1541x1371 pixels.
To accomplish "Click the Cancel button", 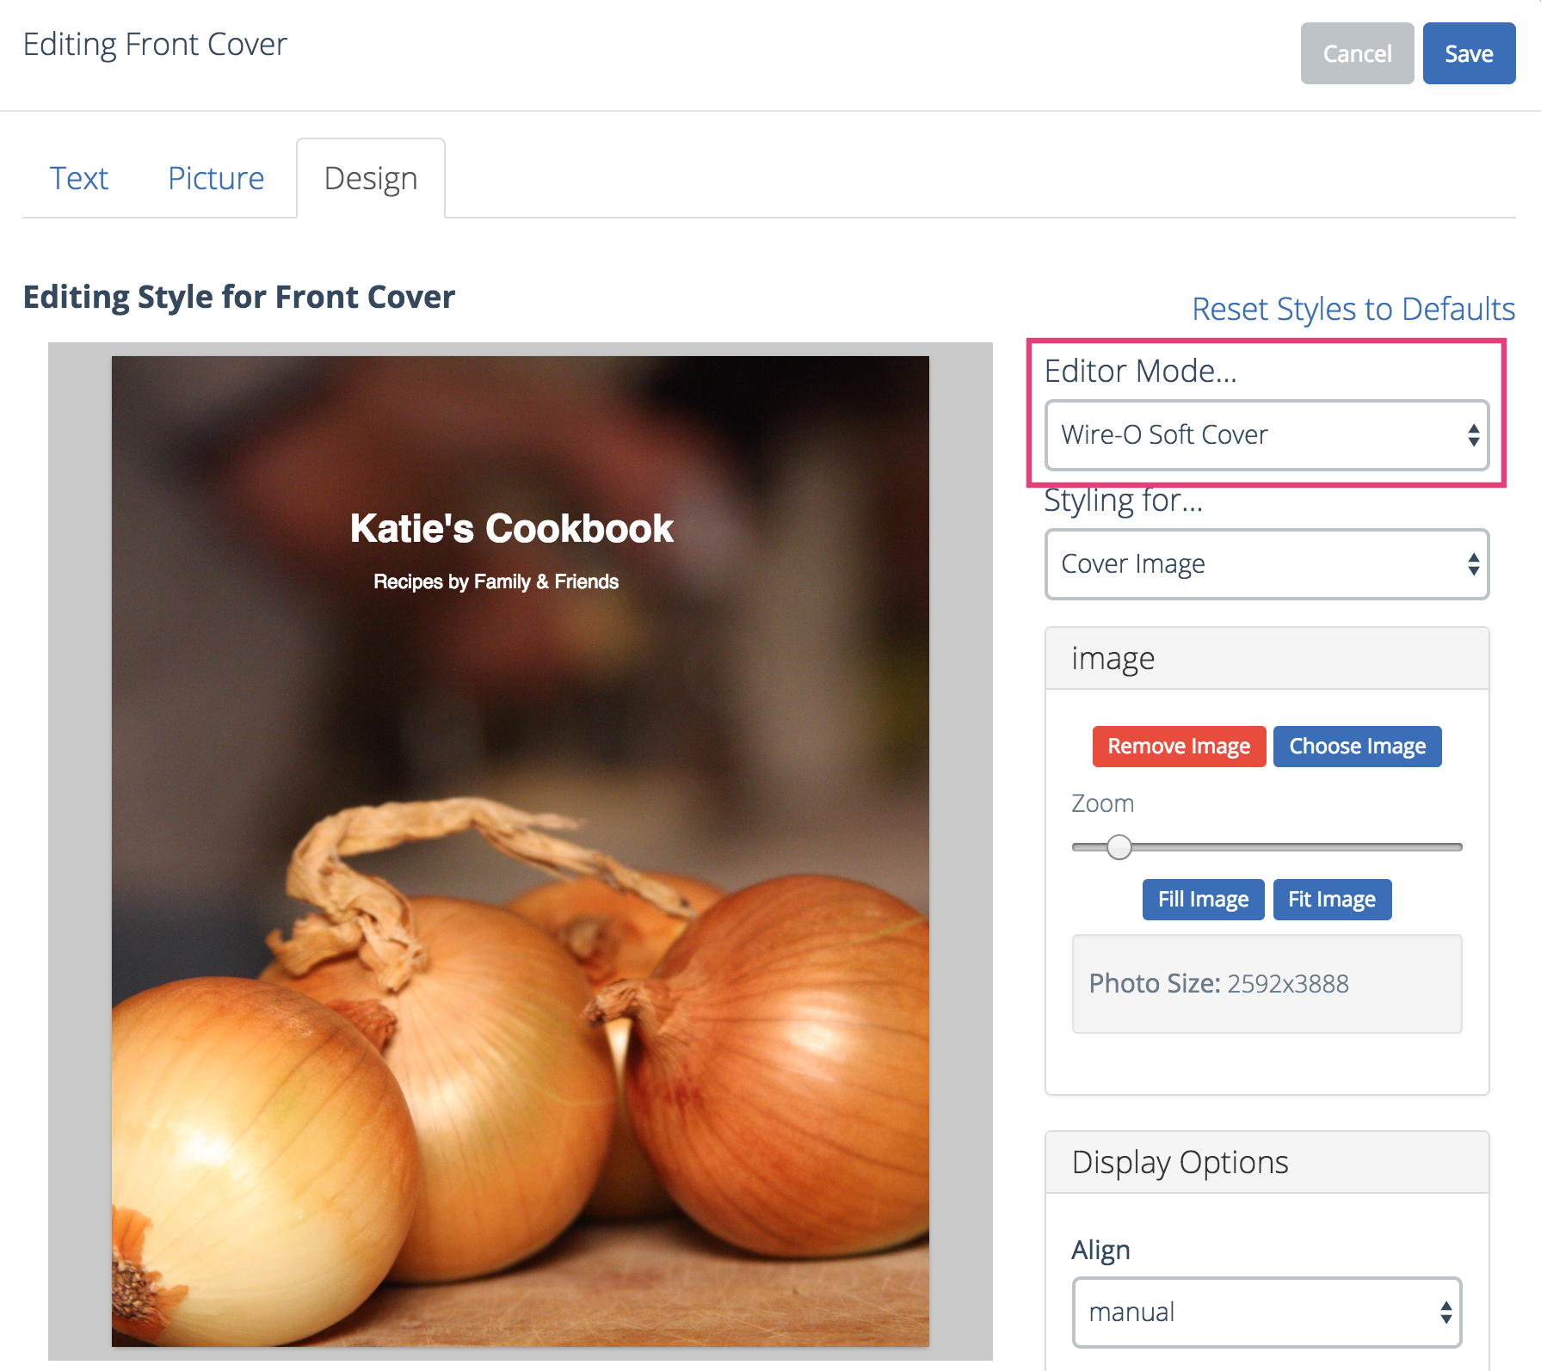I will click(x=1357, y=53).
